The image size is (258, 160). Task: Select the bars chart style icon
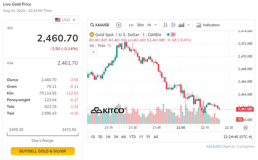(166, 25)
